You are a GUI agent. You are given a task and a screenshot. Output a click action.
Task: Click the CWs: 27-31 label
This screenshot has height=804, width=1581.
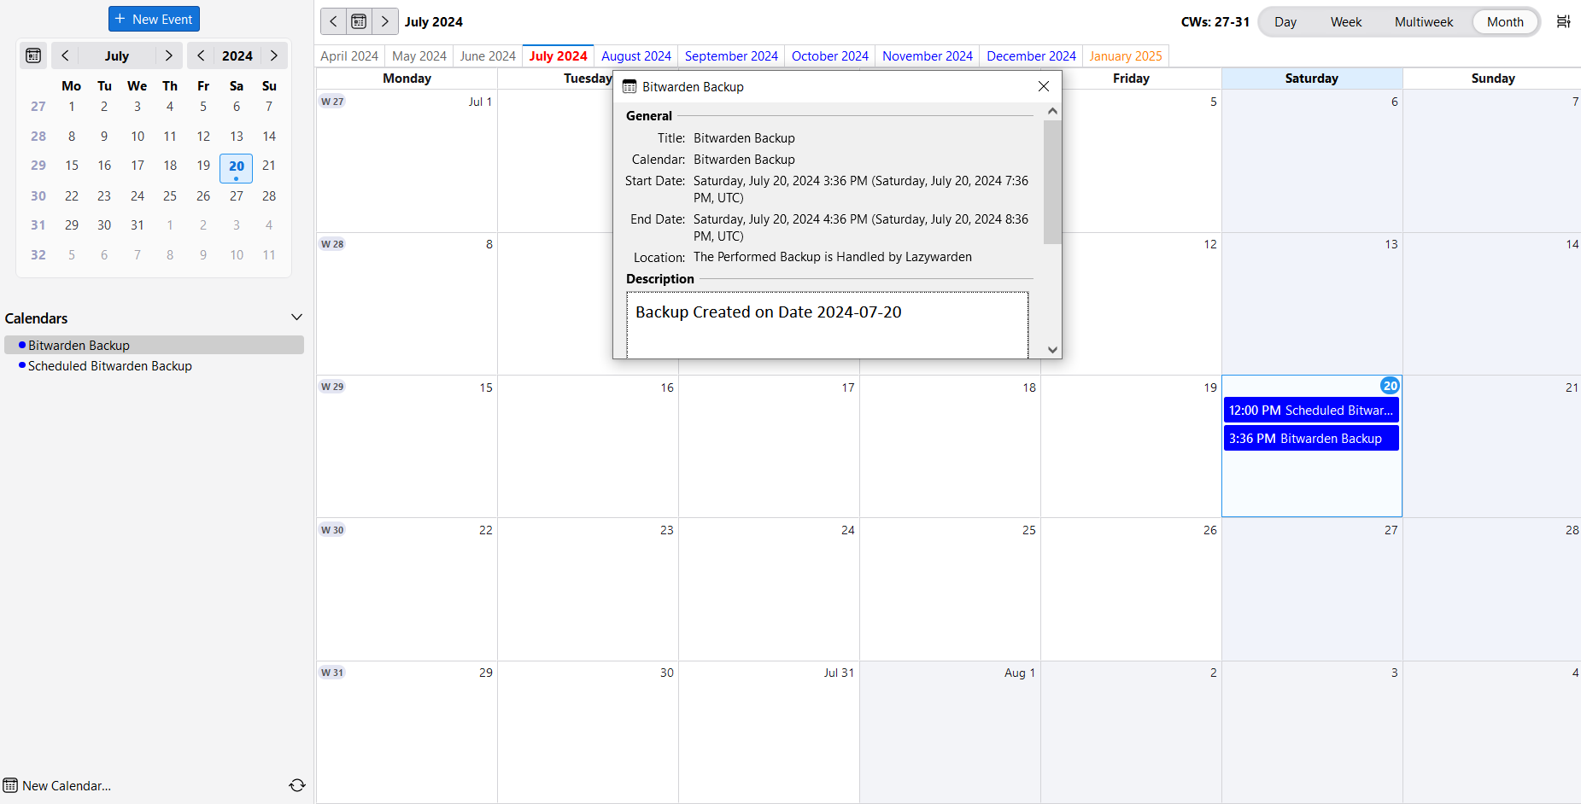pos(1215,22)
